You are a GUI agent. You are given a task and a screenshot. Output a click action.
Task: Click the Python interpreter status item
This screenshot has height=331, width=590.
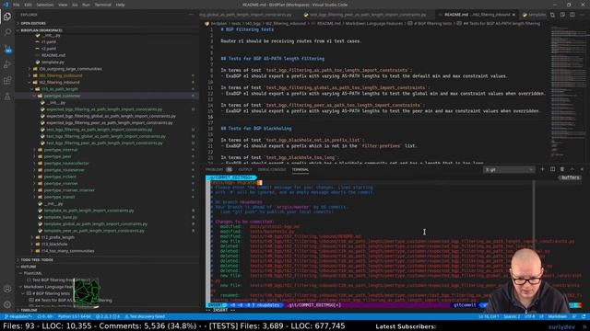[75, 316]
